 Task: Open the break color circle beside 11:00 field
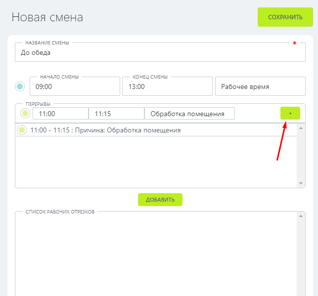tap(25, 114)
